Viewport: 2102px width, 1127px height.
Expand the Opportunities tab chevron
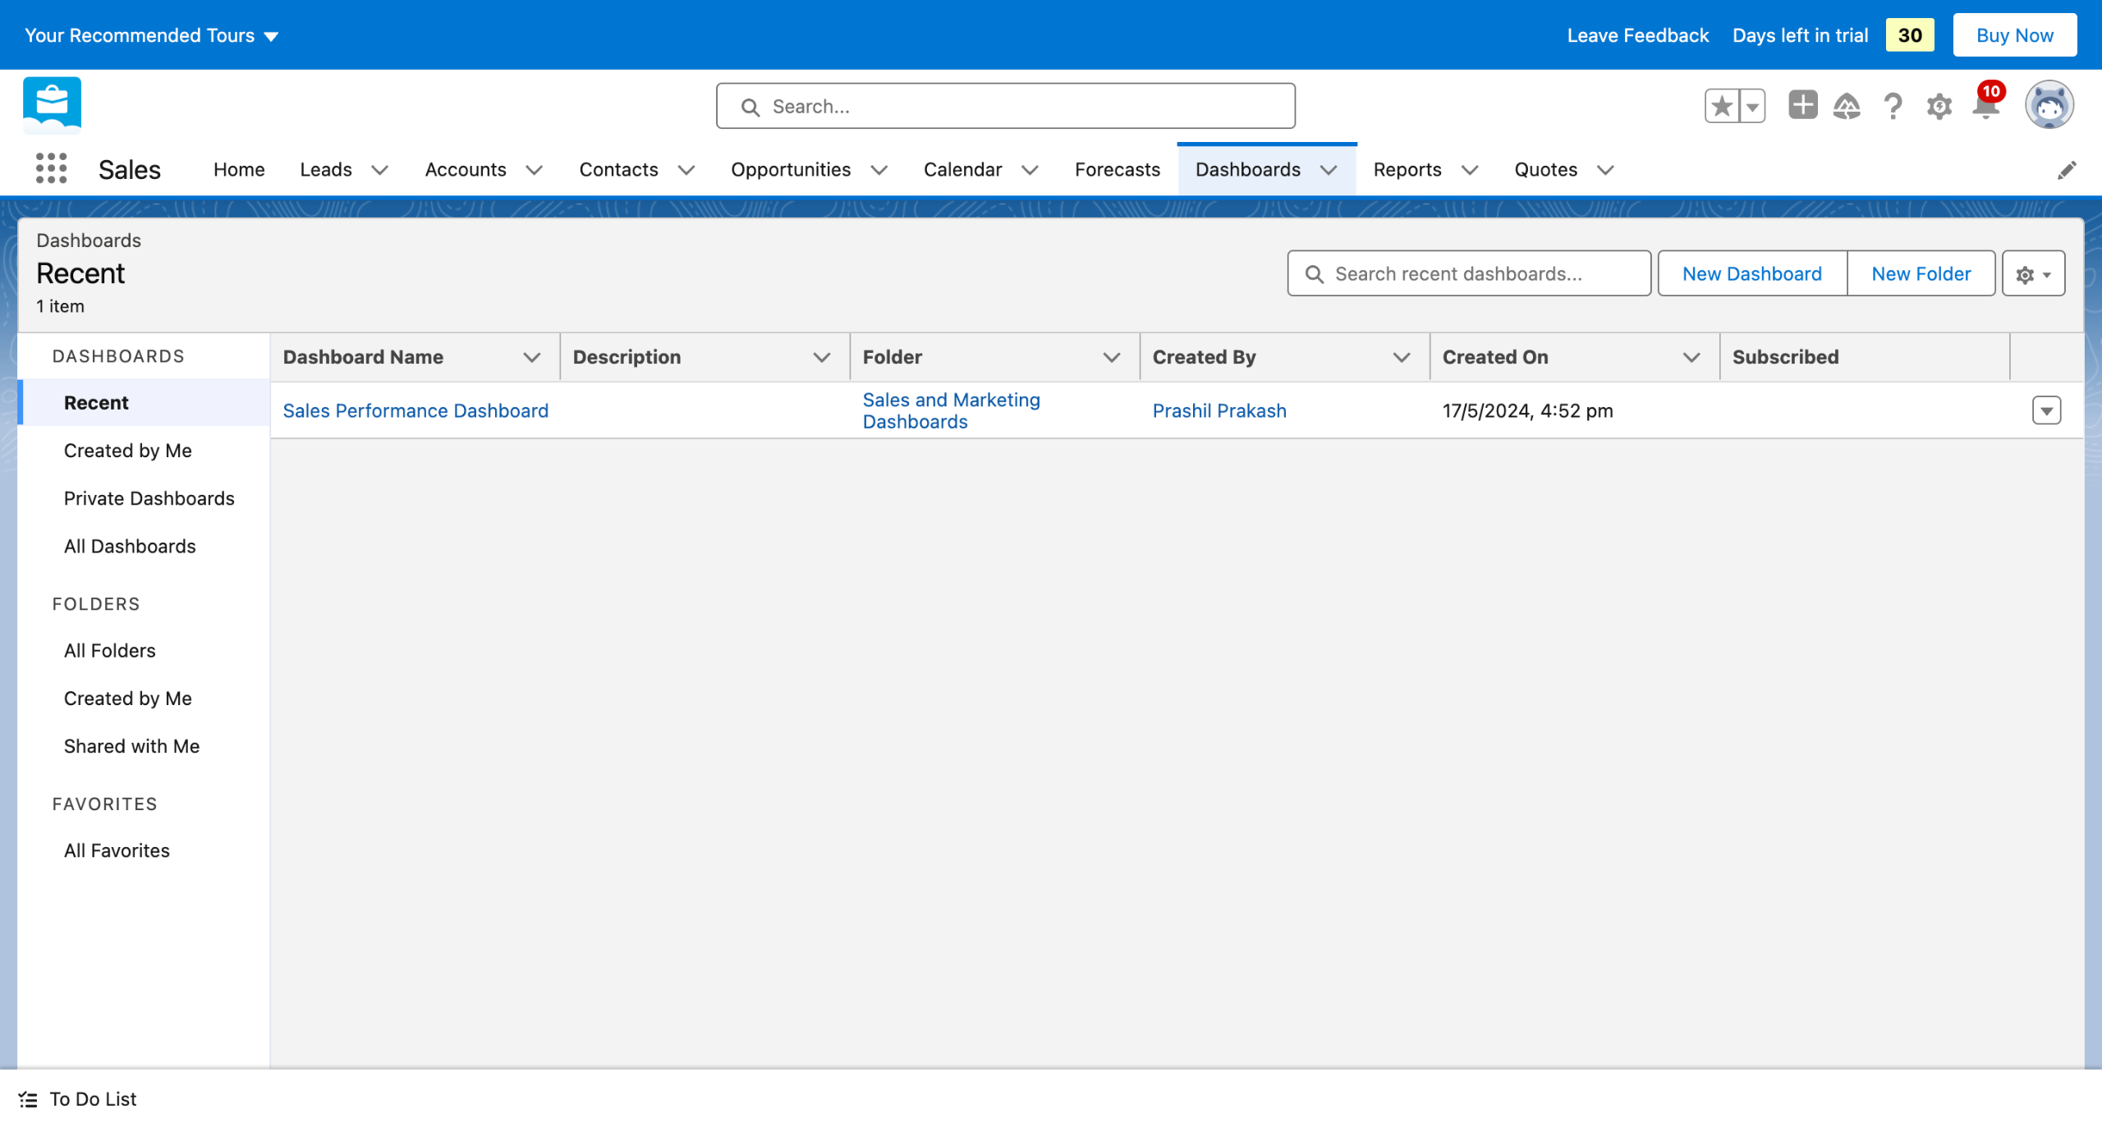coord(879,170)
